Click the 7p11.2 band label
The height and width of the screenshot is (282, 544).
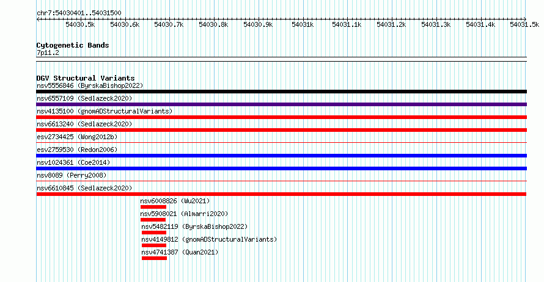pyautogui.click(x=48, y=52)
